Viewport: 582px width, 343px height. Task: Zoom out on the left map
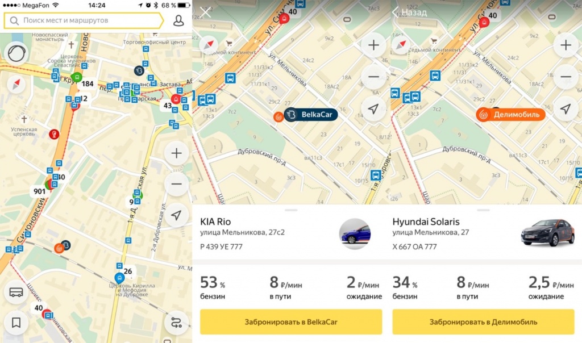(x=176, y=184)
